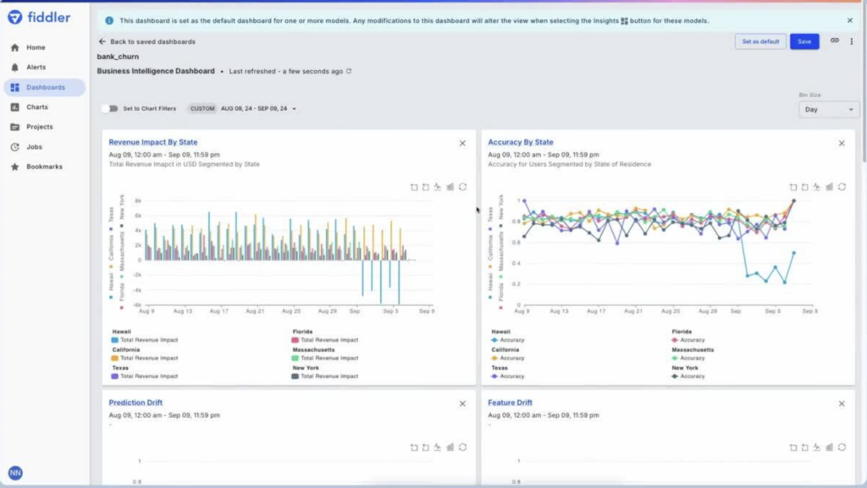Toggle Hawaii Total Revenue Impact legend

click(x=145, y=340)
